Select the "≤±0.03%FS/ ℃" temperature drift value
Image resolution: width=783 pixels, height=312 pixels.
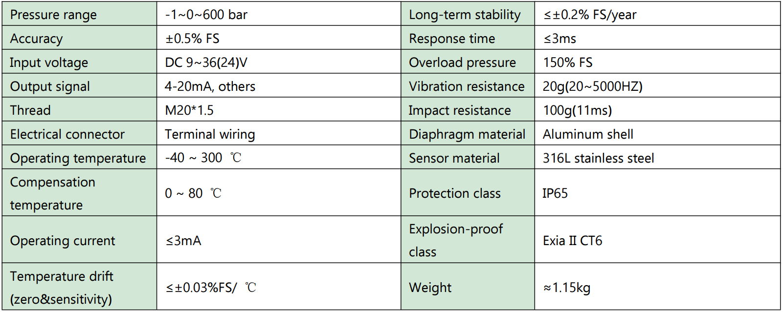[211, 288]
